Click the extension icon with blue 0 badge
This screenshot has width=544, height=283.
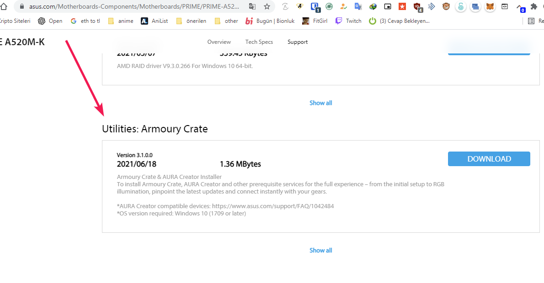(520, 7)
